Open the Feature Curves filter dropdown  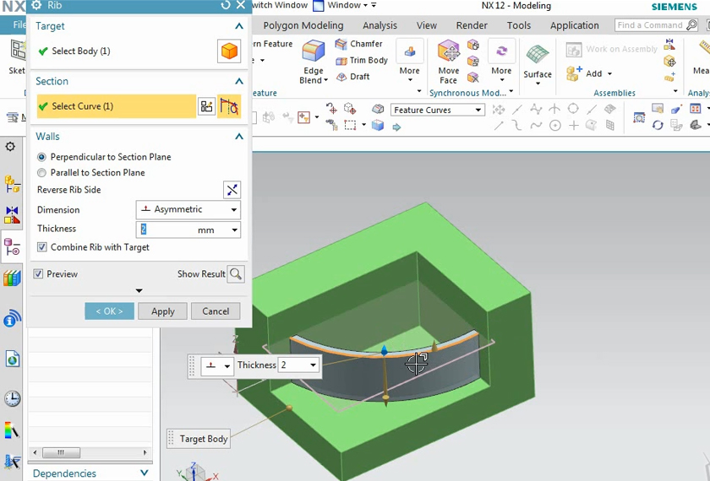(x=437, y=110)
